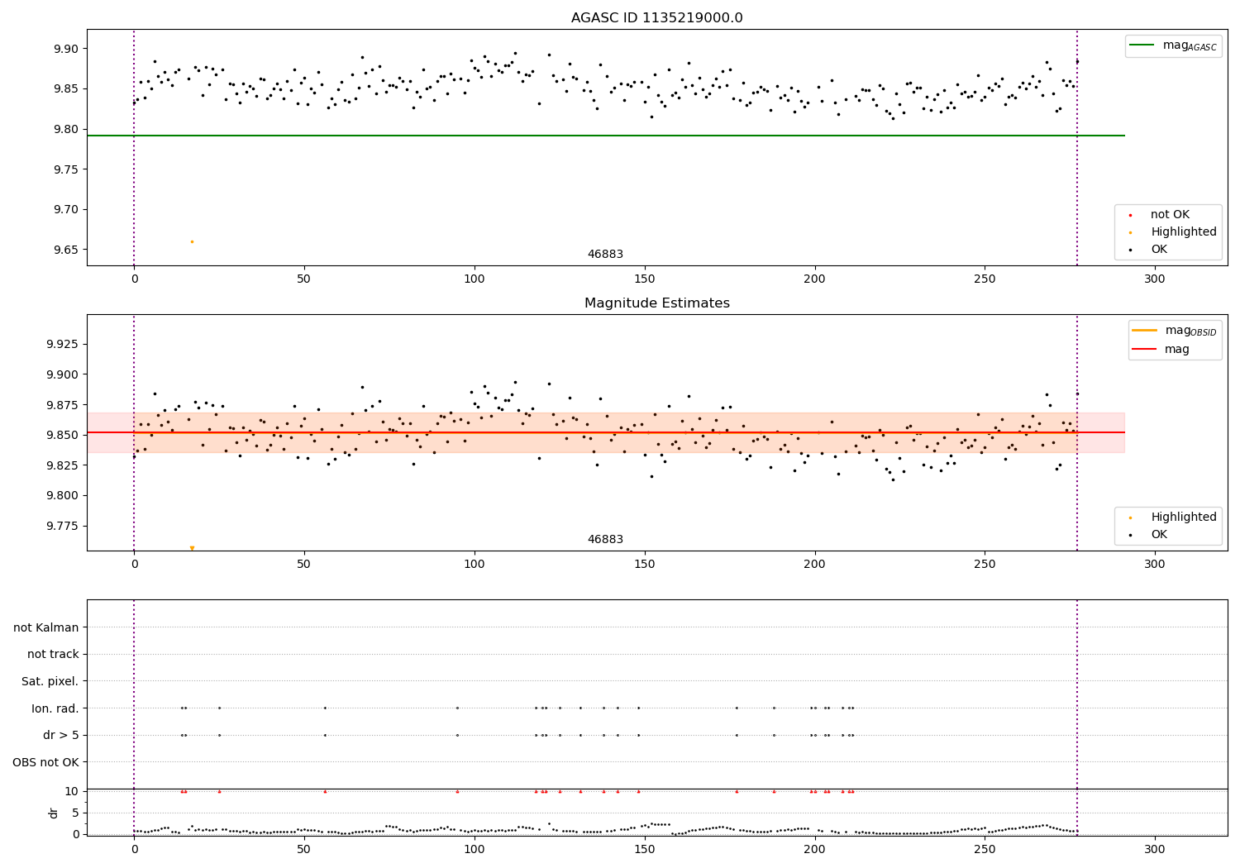This screenshot has width=1240, height=868.
Task: Click 'Highlighted' legend entry in middle plot
Action: coord(1174,517)
